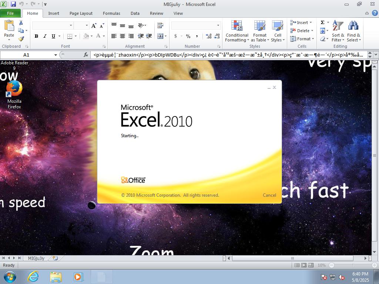Click the Fill Color bucket icon
The height and width of the screenshot is (284, 379).
click(86, 36)
